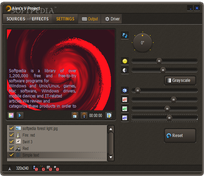This screenshot has height=176, width=204.
Task: Click the brightness slider handle
Action: pos(159,61)
